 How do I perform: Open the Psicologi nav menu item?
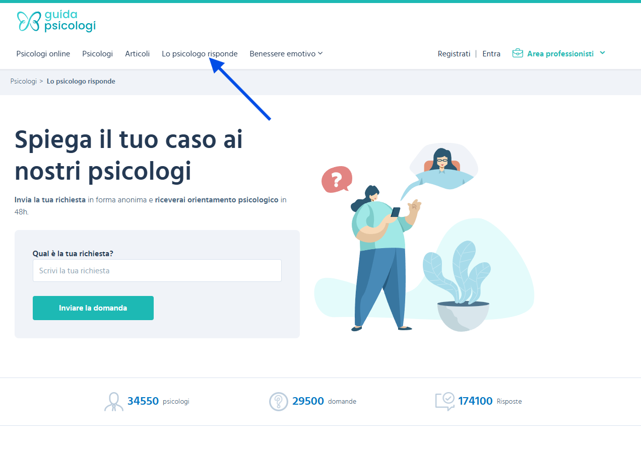click(98, 53)
